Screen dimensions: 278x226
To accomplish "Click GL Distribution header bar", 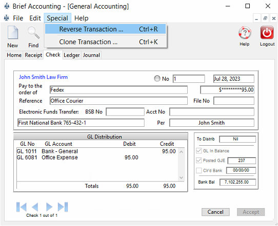I will click(x=101, y=137).
